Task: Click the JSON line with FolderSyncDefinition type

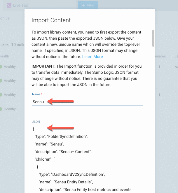Action: pos(61,136)
